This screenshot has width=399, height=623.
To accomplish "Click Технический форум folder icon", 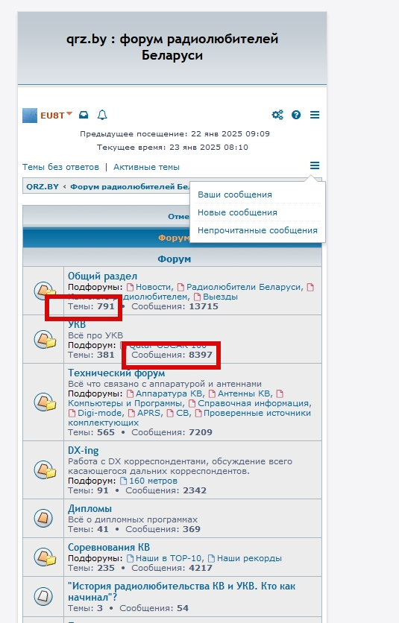I will click(45, 402).
